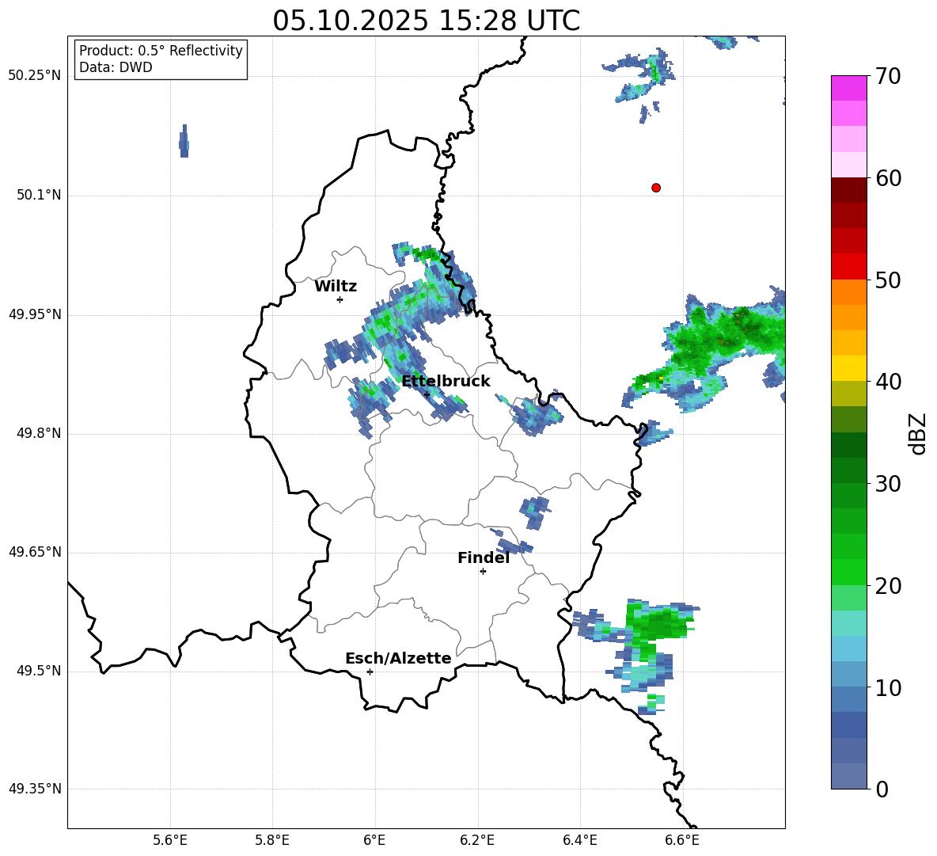
Task: Click the colorbar 0 tick label
Action: coord(882,789)
